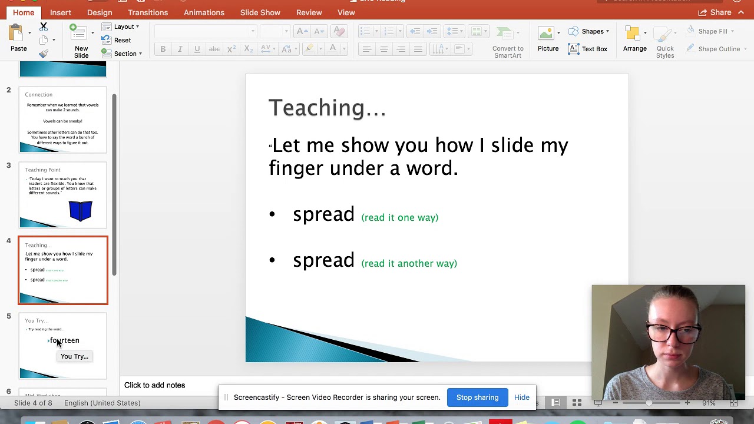Click the Share button
Image resolution: width=754 pixels, height=424 pixels.
click(715, 12)
